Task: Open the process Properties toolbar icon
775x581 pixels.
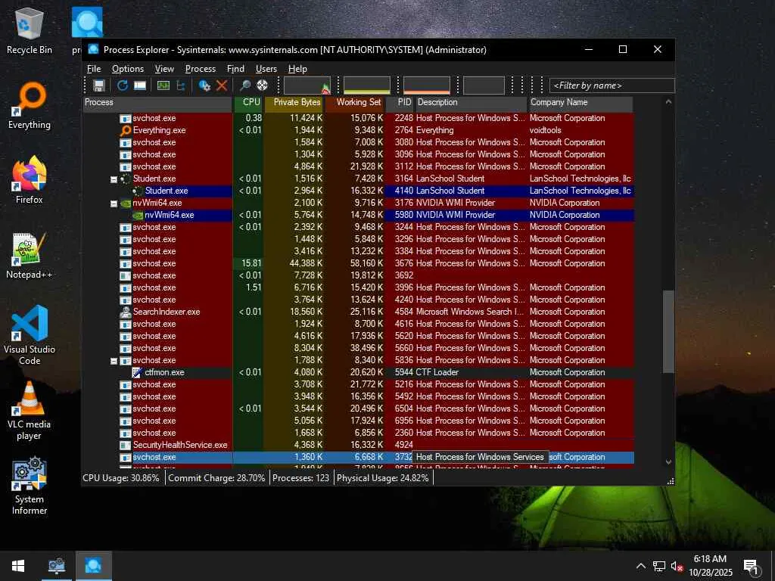Action: tap(204, 85)
